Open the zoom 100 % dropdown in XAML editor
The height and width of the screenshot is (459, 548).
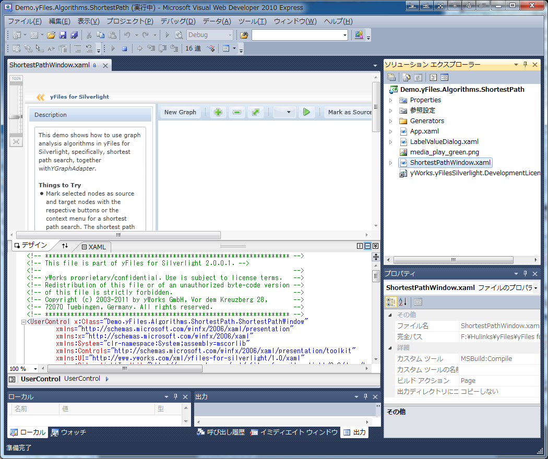pyautogui.click(x=35, y=369)
